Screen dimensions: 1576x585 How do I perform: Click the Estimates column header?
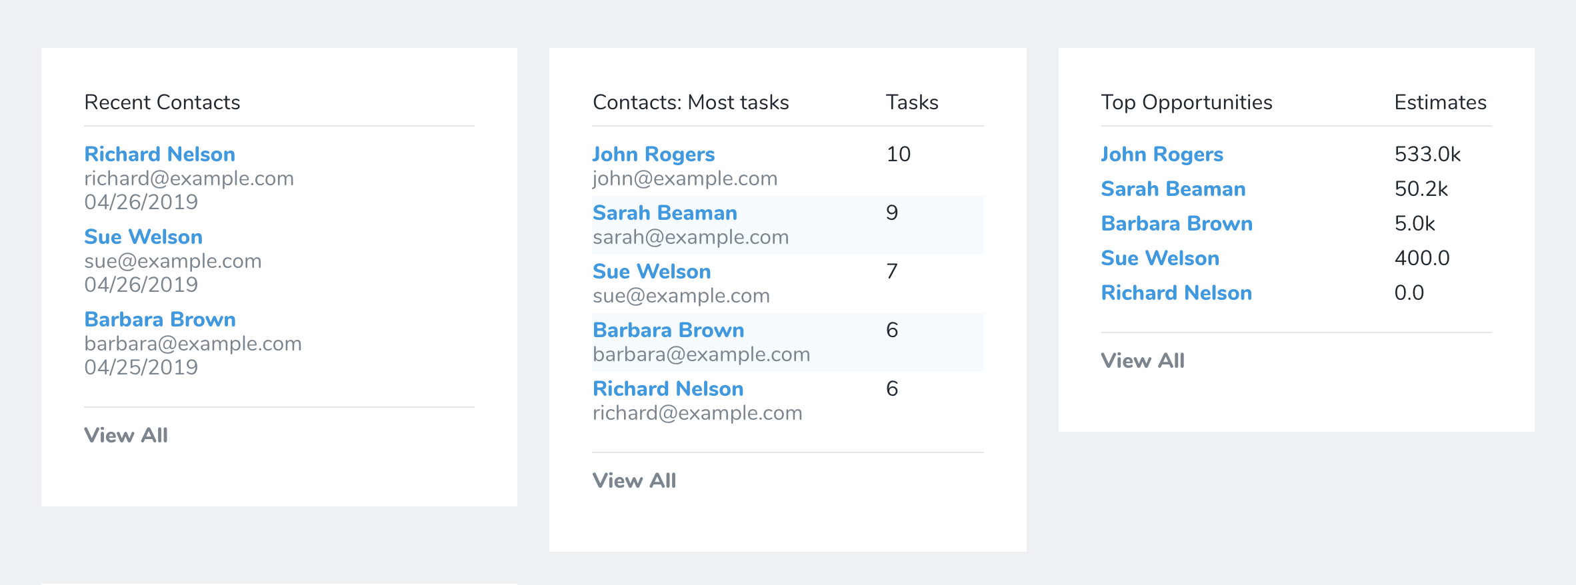pyautogui.click(x=1440, y=103)
